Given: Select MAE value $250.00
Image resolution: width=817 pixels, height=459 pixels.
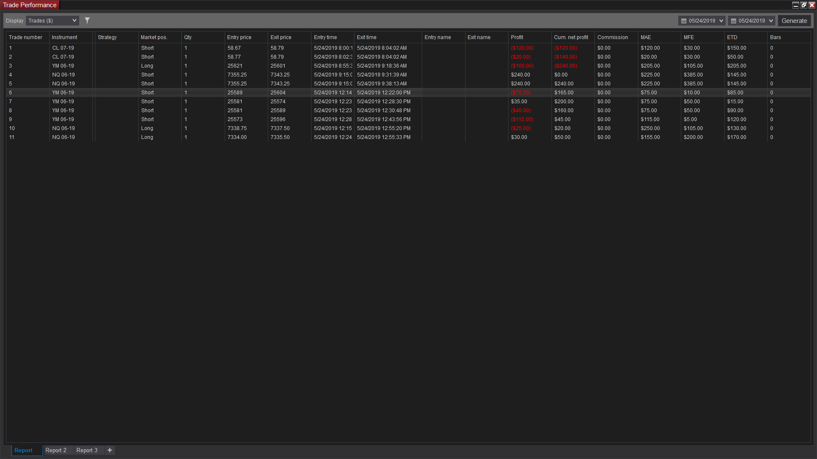Looking at the screenshot, I should tap(650, 128).
